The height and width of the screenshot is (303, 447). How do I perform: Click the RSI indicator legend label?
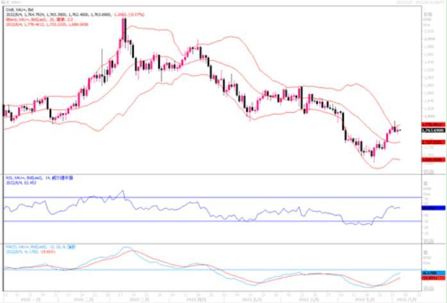32,177
